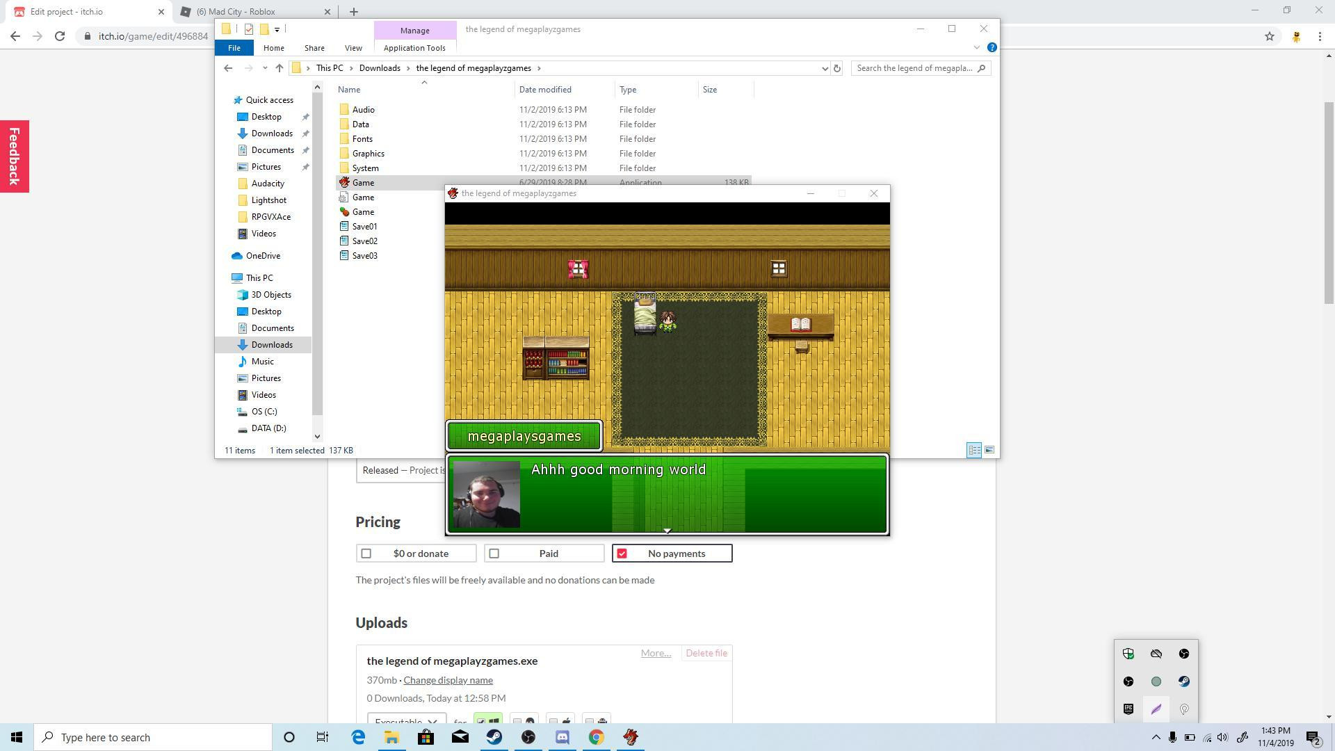Open the notification action center
1335x751 pixels.
click(x=1313, y=737)
